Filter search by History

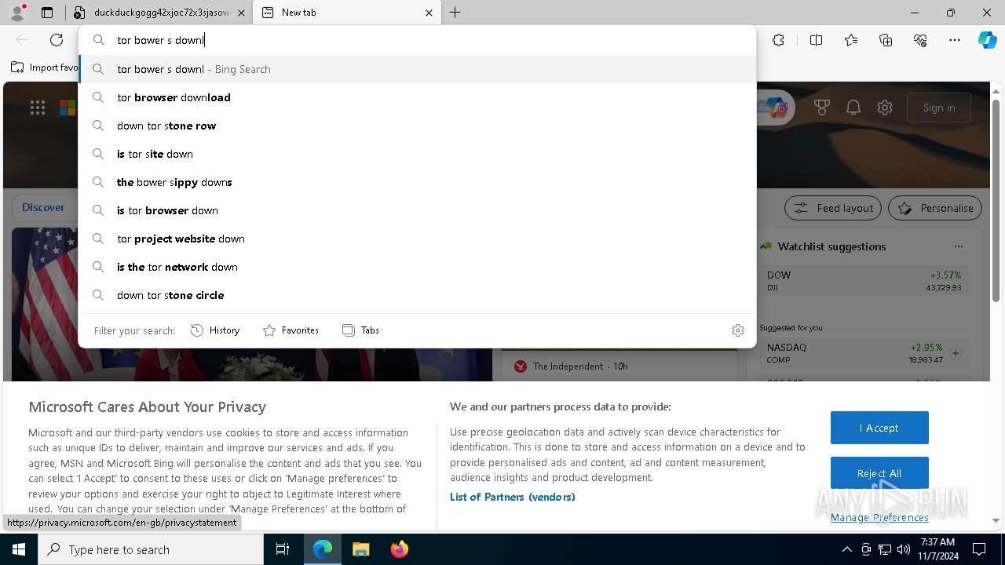(x=215, y=330)
